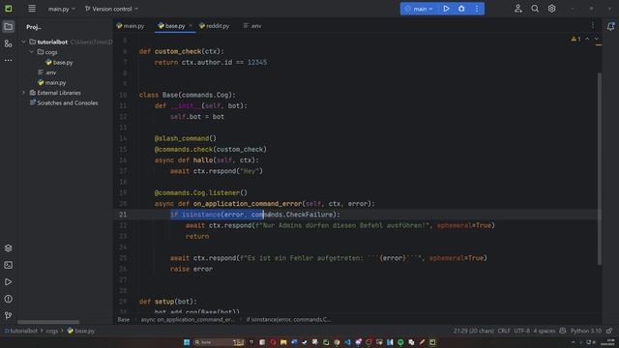The image size is (619, 348).
Task: Click the PyCharm logo icon
Action: pos(9,9)
